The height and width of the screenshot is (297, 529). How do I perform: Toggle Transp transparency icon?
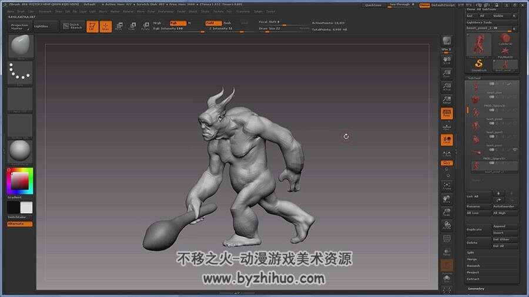coord(447,252)
